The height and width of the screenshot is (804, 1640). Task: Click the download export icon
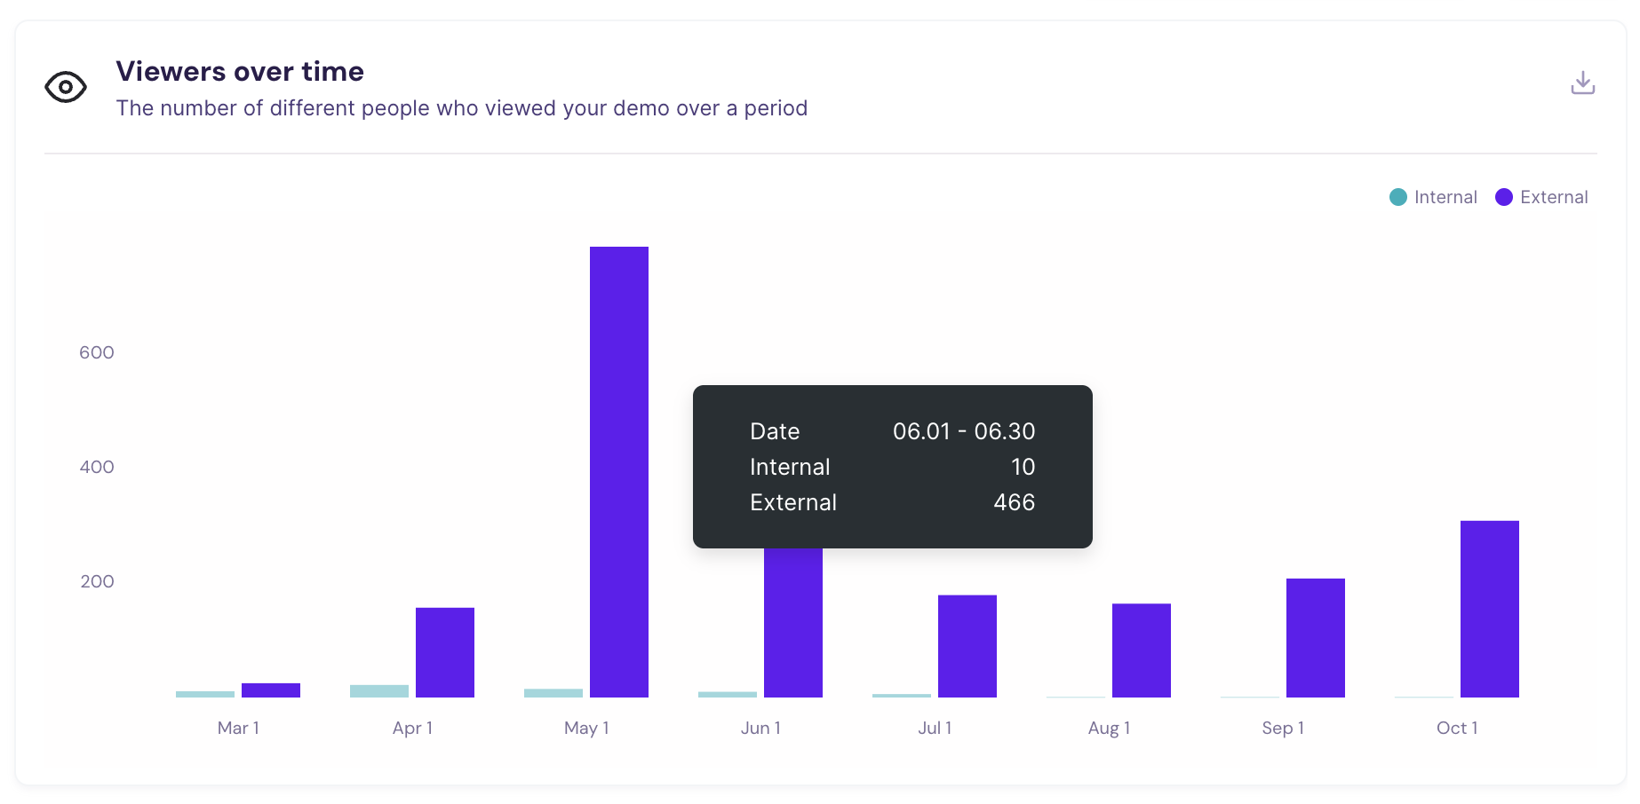(1583, 82)
